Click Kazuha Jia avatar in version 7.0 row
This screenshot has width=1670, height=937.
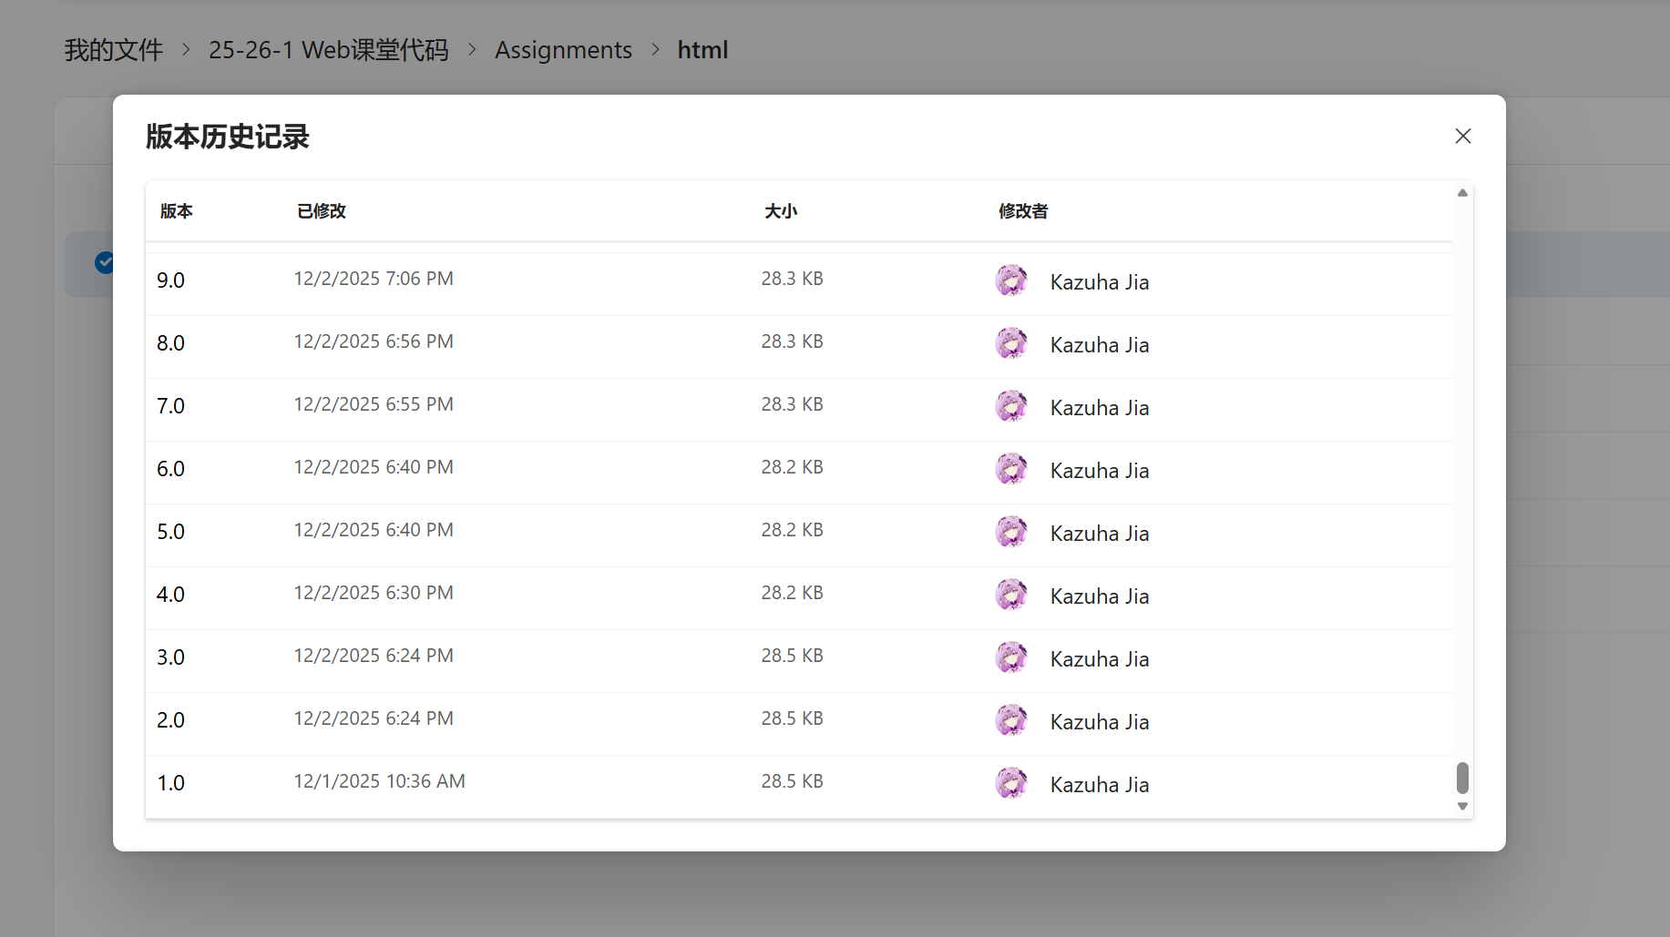[x=1010, y=407]
